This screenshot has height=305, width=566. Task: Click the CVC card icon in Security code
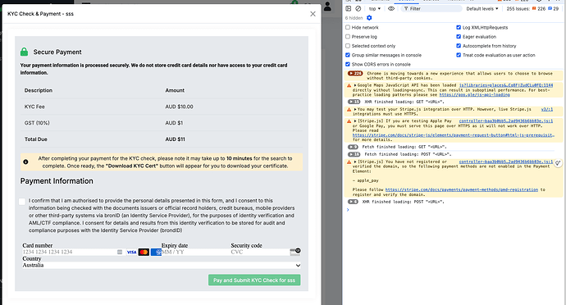[x=295, y=252]
